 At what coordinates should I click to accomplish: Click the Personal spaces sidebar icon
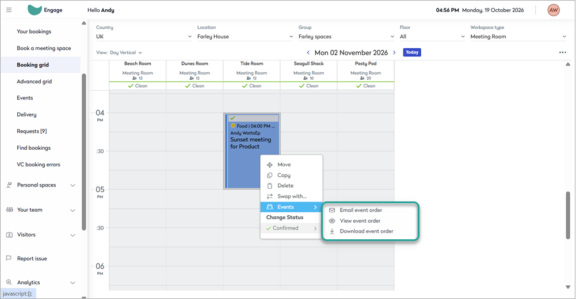pyautogui.click(x=9, y=185)
